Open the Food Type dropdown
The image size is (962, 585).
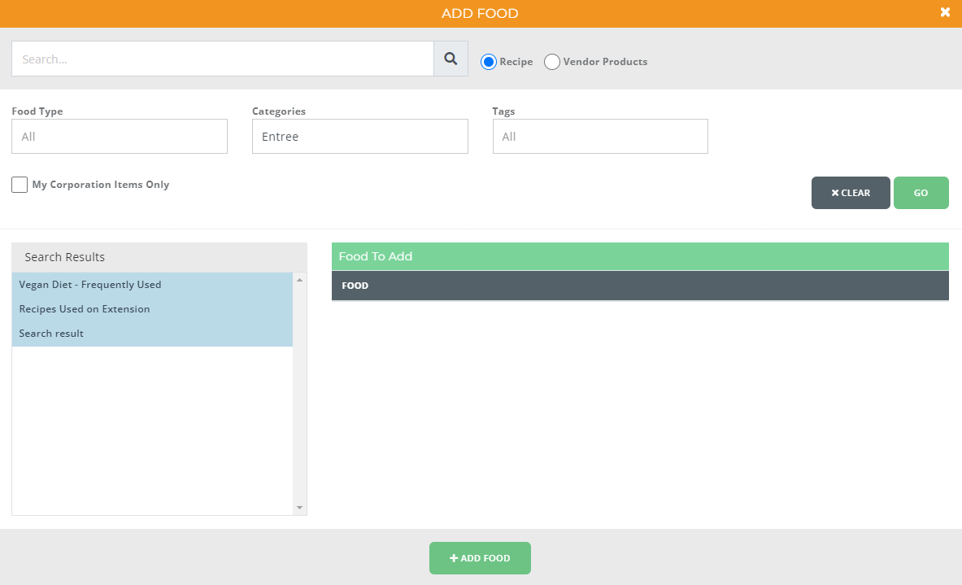click(x=119, y=136)
